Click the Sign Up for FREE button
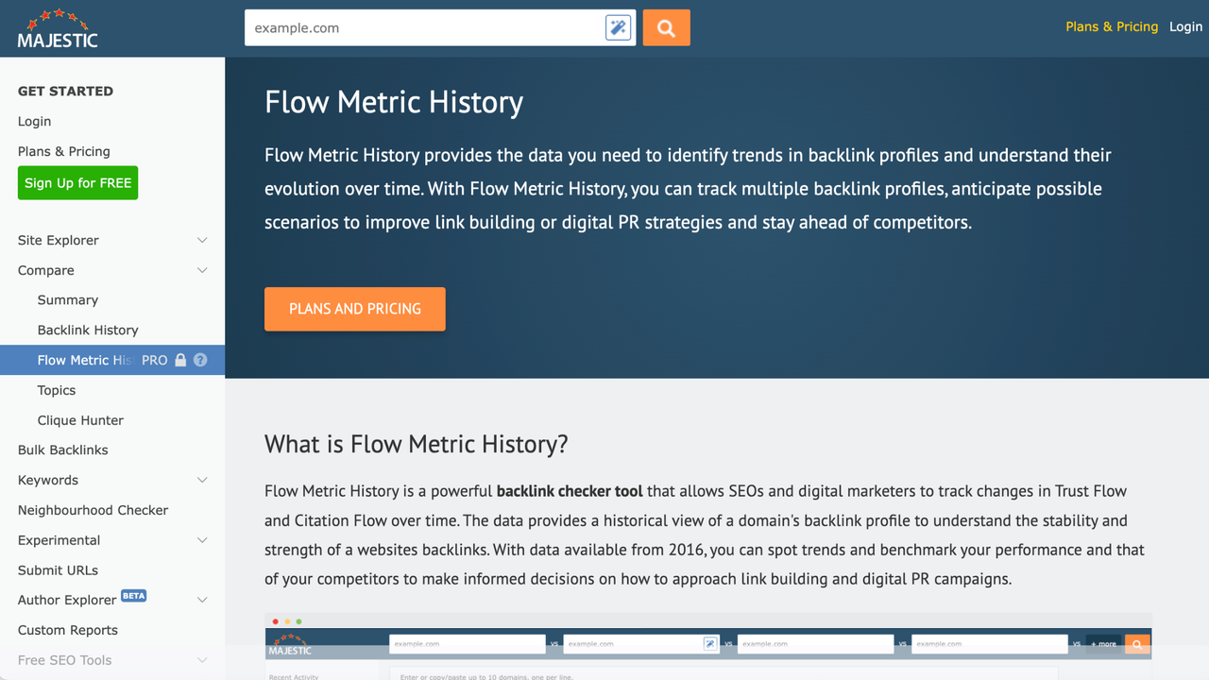Viewport: 1209px width, 680px height. tap(77, 183)
